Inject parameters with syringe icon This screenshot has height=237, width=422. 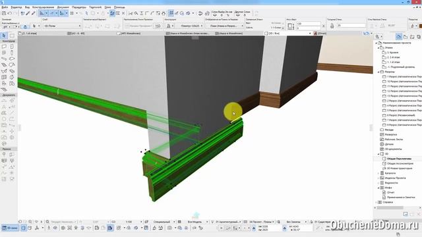[34, 13]
